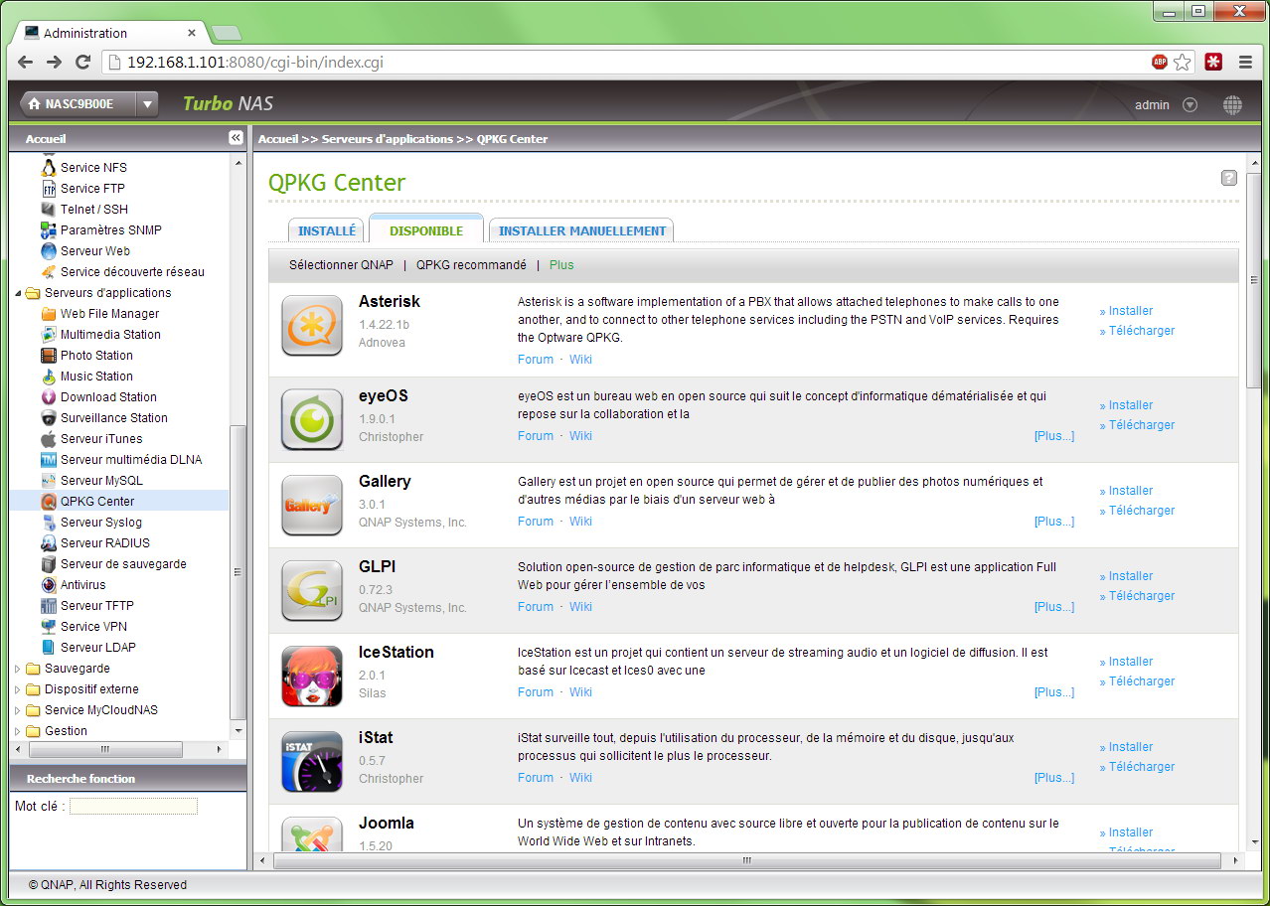
Task: Select the Gallery package icon
Action: (x=312, y=505)
